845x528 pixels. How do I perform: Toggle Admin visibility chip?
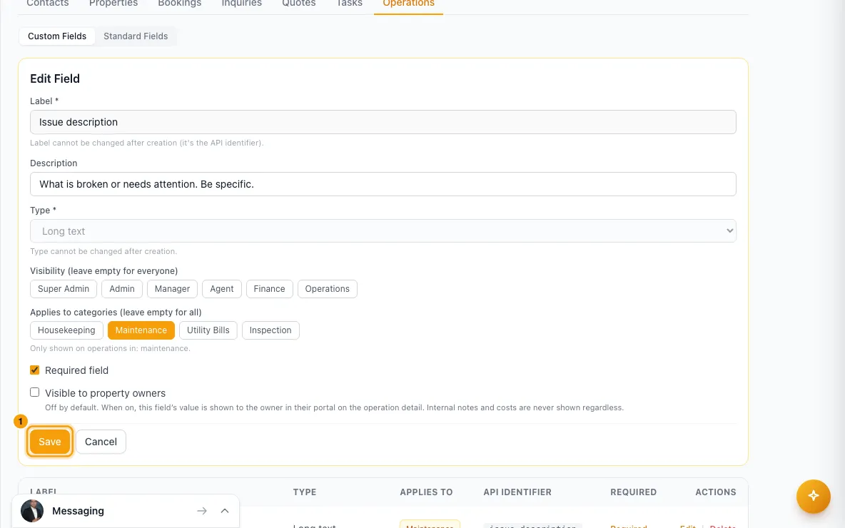click(122, 289)
